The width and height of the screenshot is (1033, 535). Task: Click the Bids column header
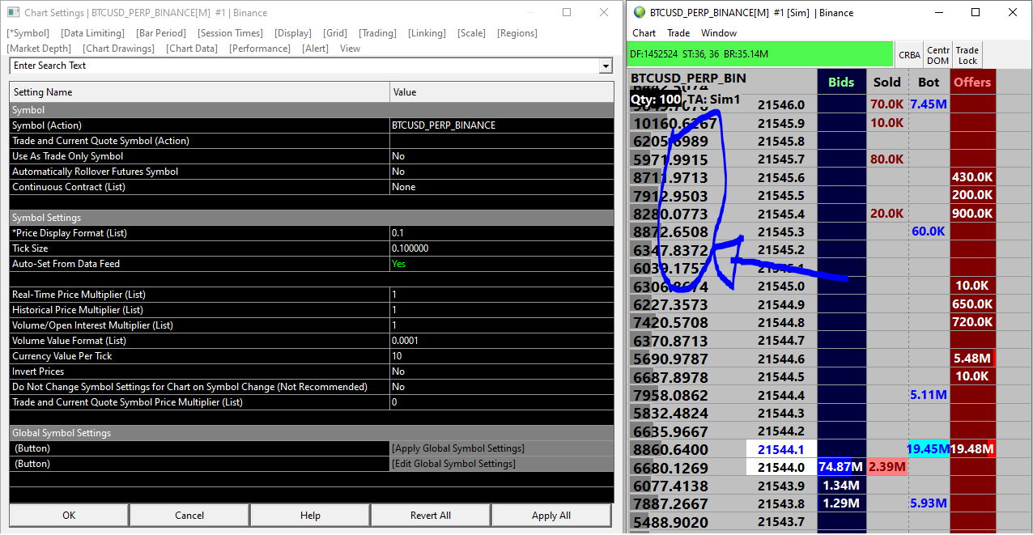pyautogui.click(x=841, y=82)
